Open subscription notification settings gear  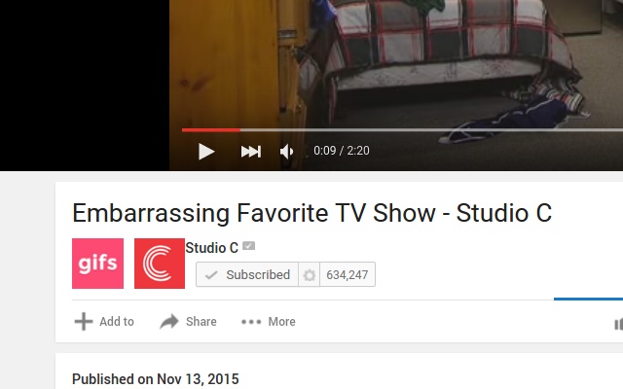(310, 274)
